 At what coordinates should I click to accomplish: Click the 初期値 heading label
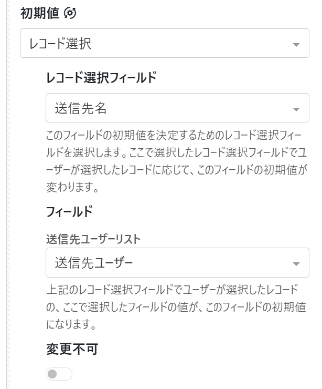click(x=39, y=14)
